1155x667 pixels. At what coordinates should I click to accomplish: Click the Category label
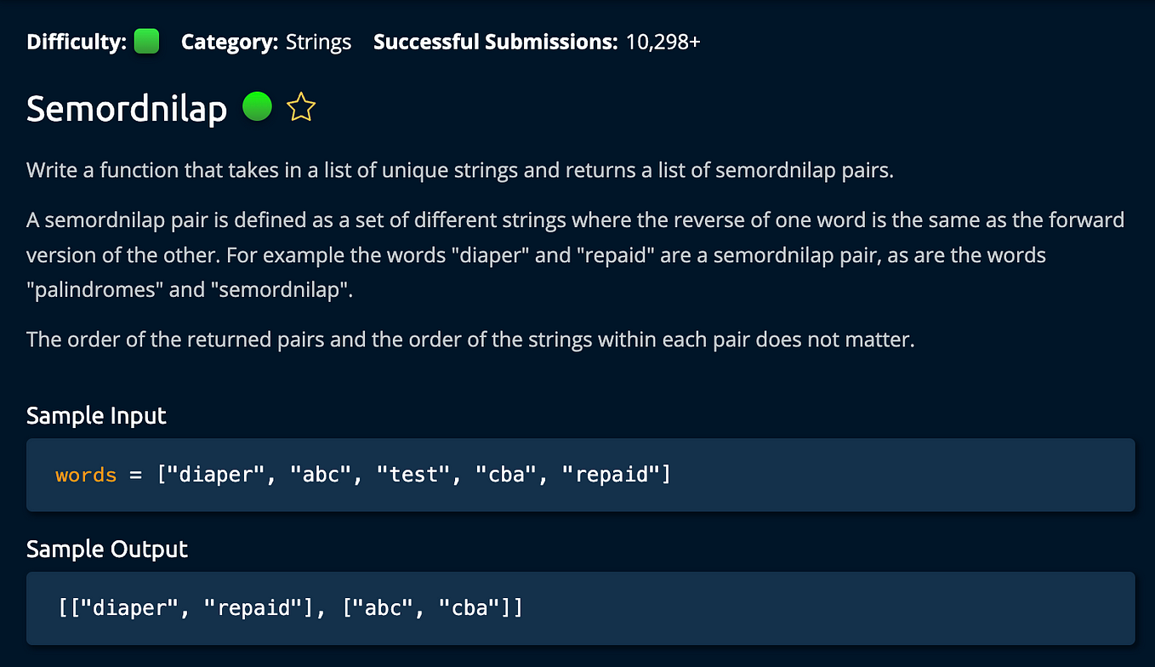pos(230,43)
